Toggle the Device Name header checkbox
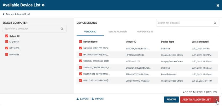222x106 pixels. (x=81, y=42)
